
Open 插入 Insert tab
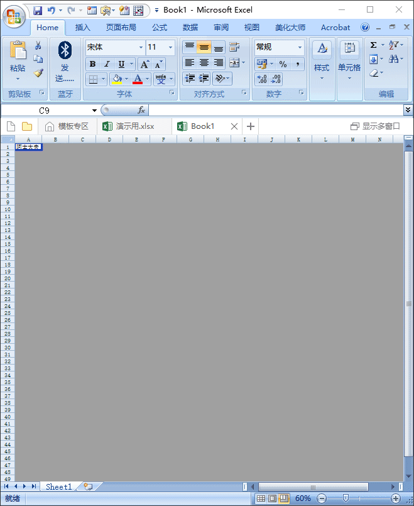click(x=82, y=28)
